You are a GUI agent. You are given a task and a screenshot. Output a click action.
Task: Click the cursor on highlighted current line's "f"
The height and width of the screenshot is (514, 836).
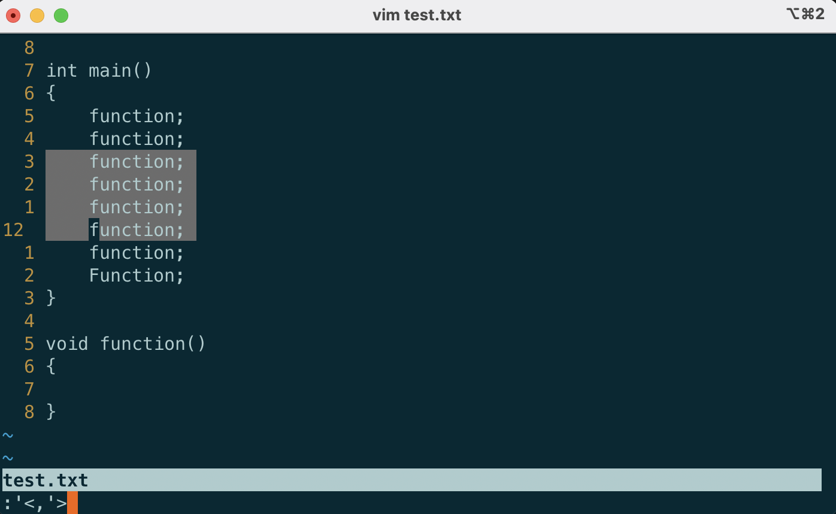pos(94,230)
